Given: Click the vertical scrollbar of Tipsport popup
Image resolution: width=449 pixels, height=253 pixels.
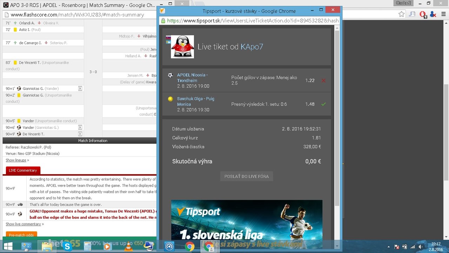Looking at the screenshot, I should 337,118.
